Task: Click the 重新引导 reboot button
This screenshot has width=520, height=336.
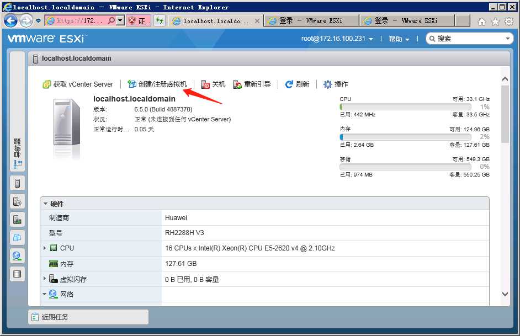Action: coord(252,84)
